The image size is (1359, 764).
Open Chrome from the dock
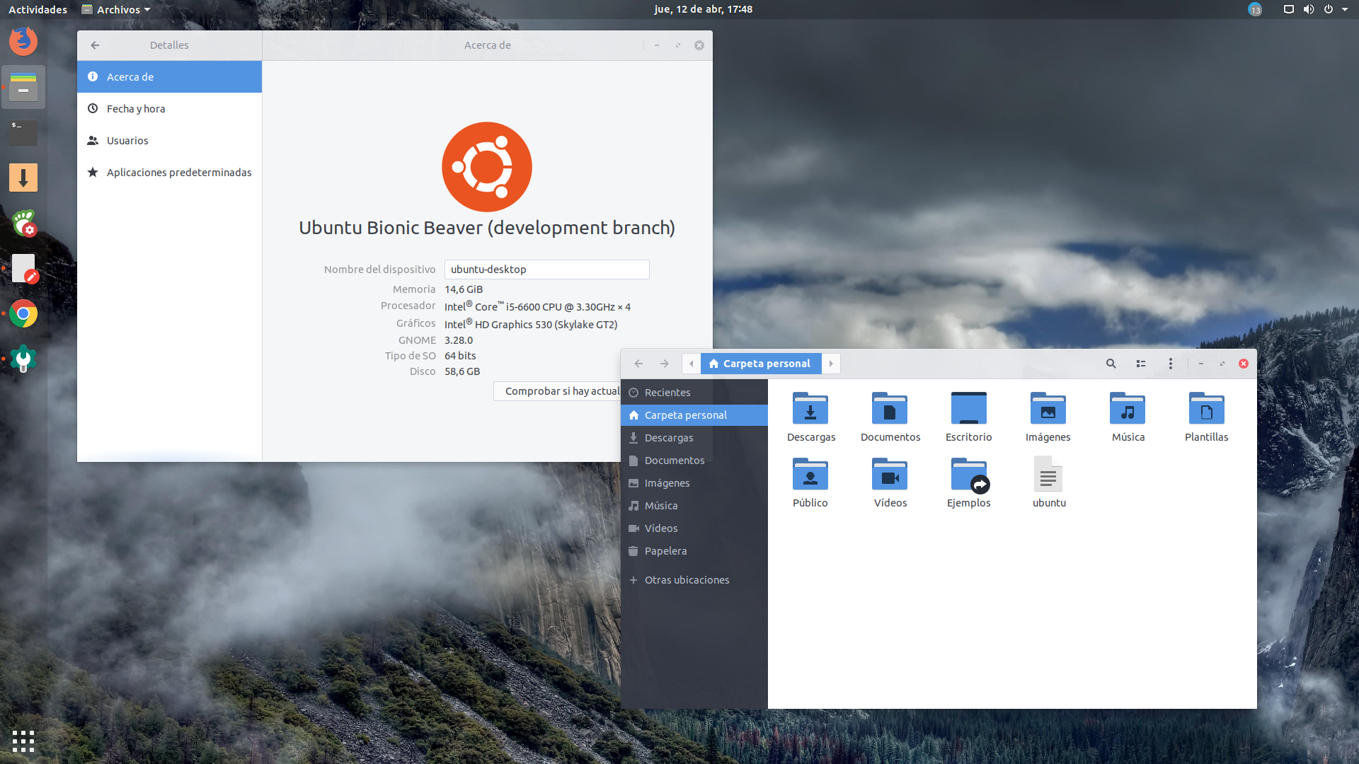pyautogui.click(x=23, y=313)
